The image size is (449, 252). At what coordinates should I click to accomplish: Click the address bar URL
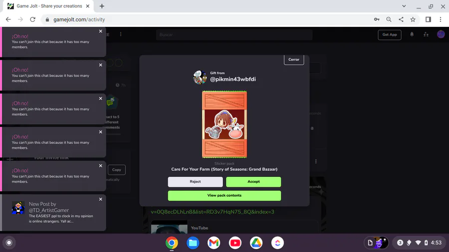[79, 19]
